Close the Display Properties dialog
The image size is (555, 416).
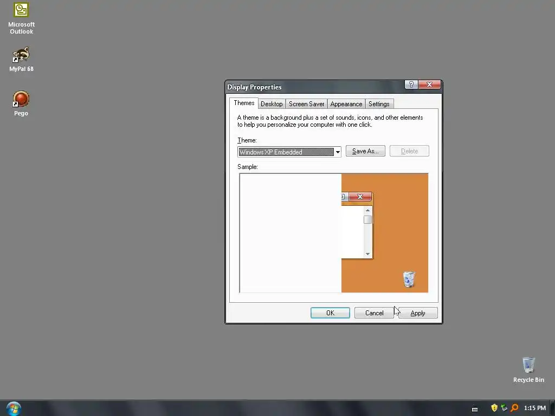point(429,84)
